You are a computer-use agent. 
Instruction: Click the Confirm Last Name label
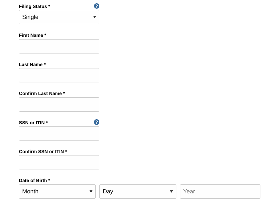click(42, 93)
